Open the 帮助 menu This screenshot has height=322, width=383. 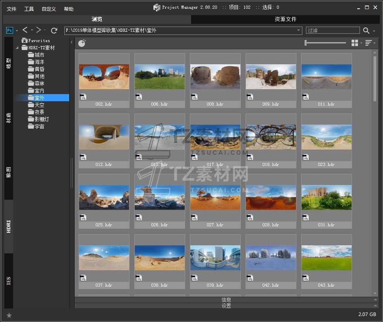point(69,9)
